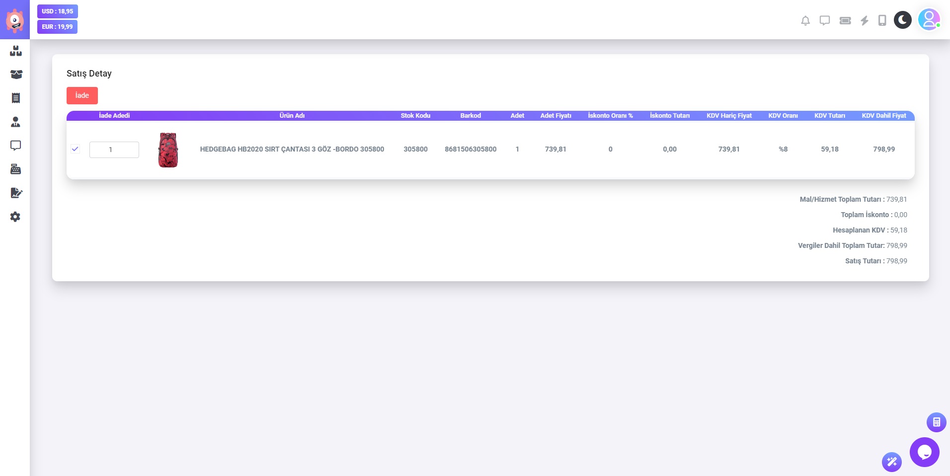Viewport: 950px width, 476px height.
Task: Open the stock boxes sidebar menu
Action: (x=16, y=51)
